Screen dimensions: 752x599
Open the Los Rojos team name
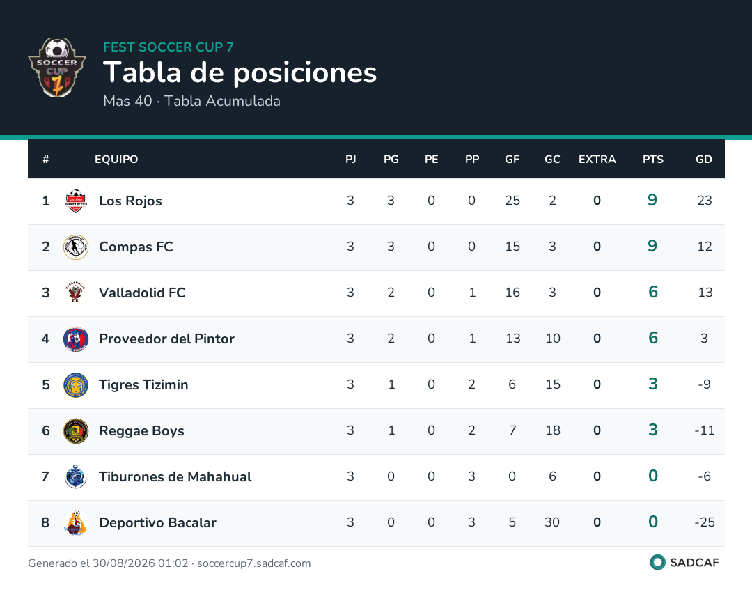click(x=130, y=201)
